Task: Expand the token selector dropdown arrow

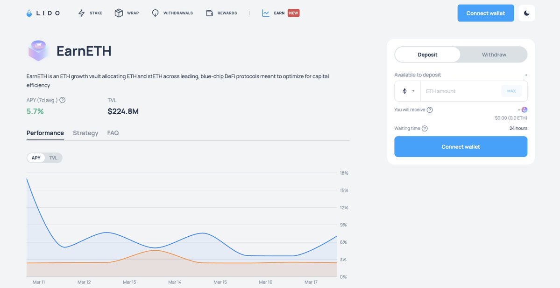Action: pos(413,91)
